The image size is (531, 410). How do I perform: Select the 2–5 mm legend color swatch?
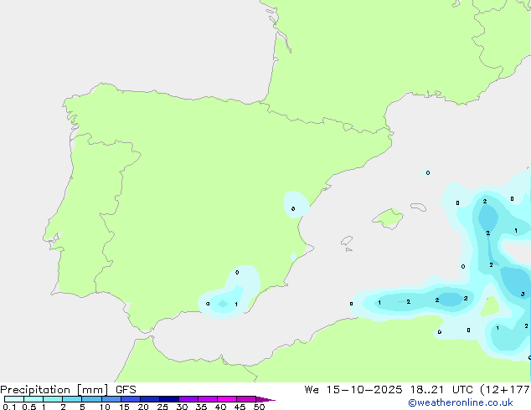pyautogui.click(x=72, y=399)
